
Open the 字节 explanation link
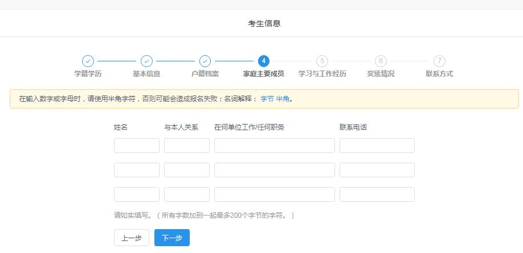(267, 99)
